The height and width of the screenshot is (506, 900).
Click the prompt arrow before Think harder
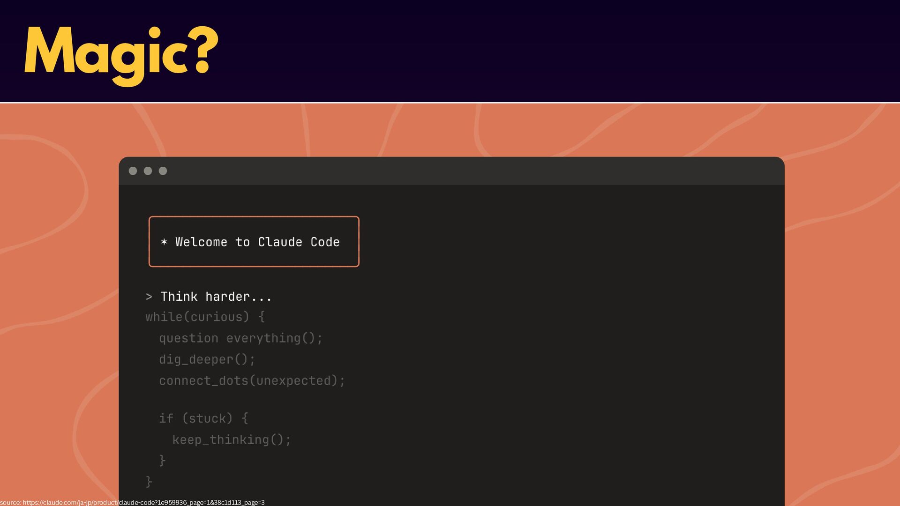click(149, 297)
